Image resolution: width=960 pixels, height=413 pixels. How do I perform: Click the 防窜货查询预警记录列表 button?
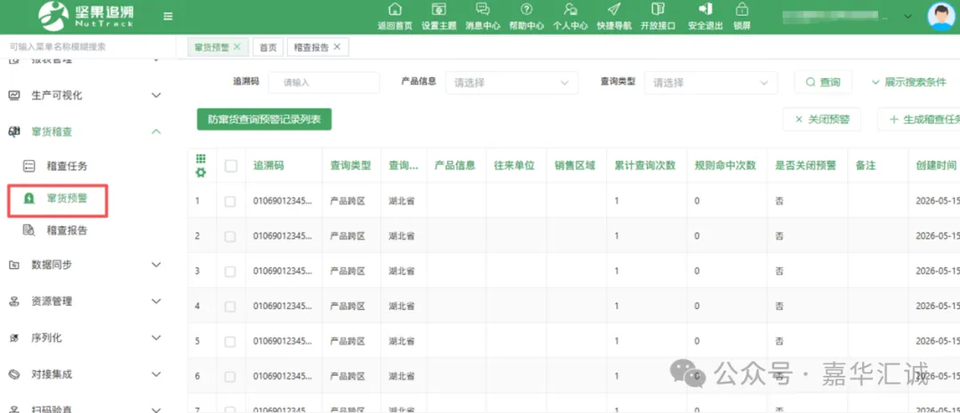tap(264, 119)
